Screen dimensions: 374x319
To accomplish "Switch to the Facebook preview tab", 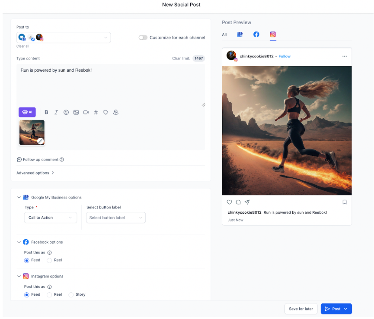I will (x=256, y=35).
